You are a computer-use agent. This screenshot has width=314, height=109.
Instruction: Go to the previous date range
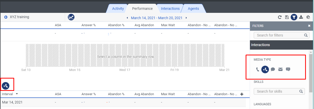point(127,18)
